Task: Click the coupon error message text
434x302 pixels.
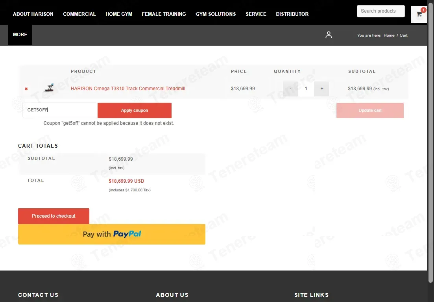Action: (x=109, y=123)
